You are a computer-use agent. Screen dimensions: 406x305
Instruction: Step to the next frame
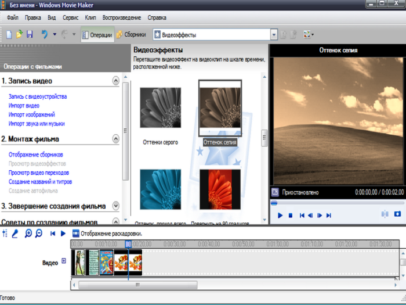[x=320, y=216]
